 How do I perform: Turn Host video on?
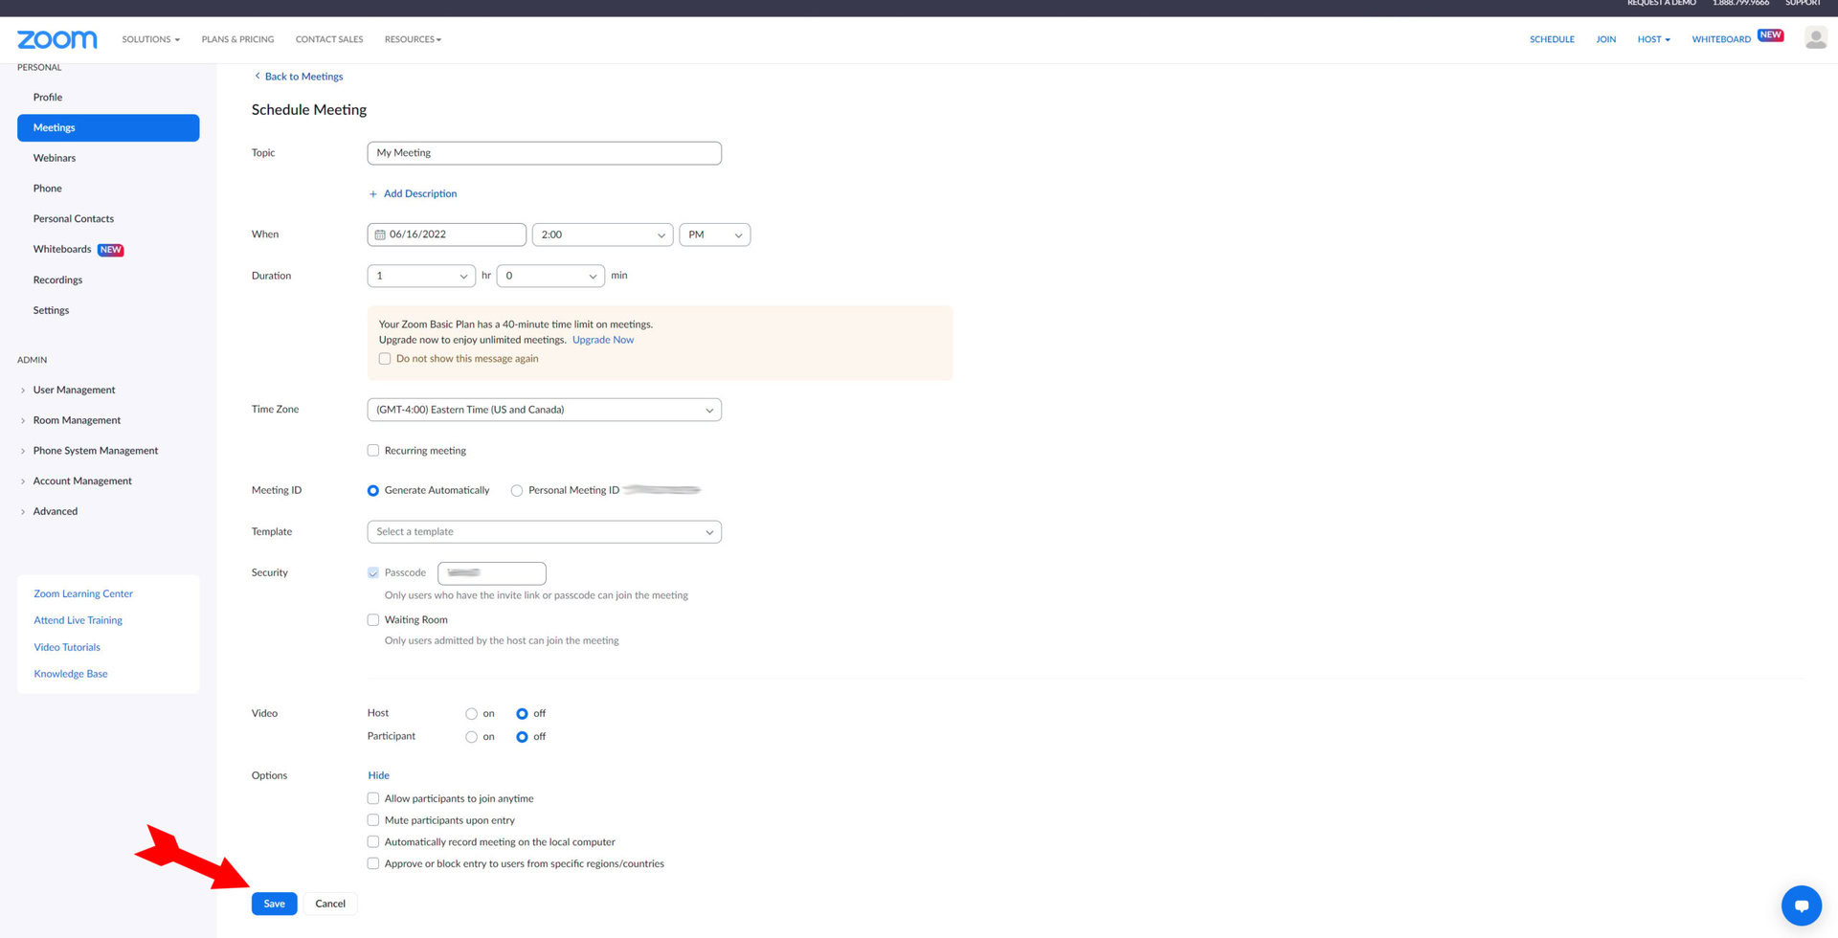coord(471,714)
